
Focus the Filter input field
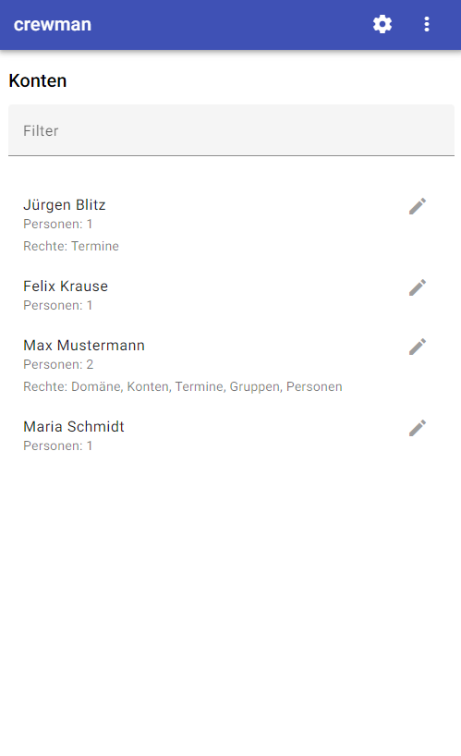coord(231,130)
